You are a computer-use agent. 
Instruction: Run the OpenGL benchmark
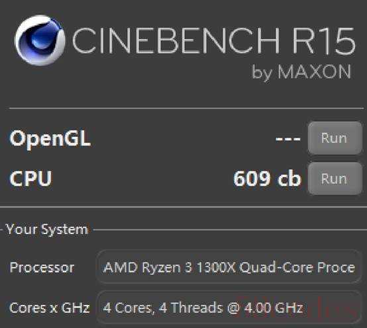point(335,138)
